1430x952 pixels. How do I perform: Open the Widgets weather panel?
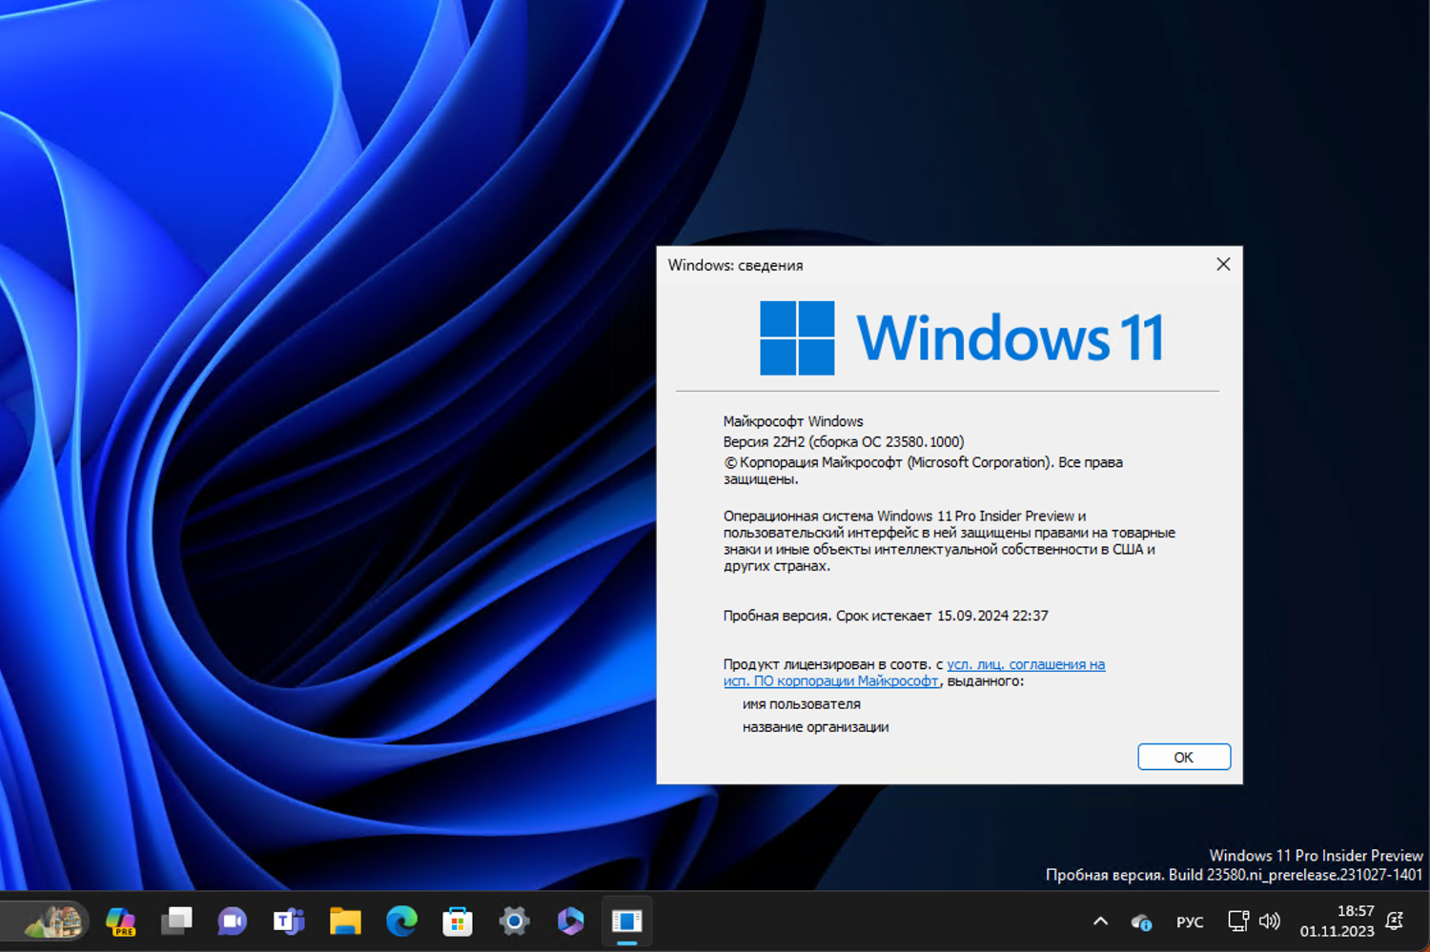click(x=46, y=922)
